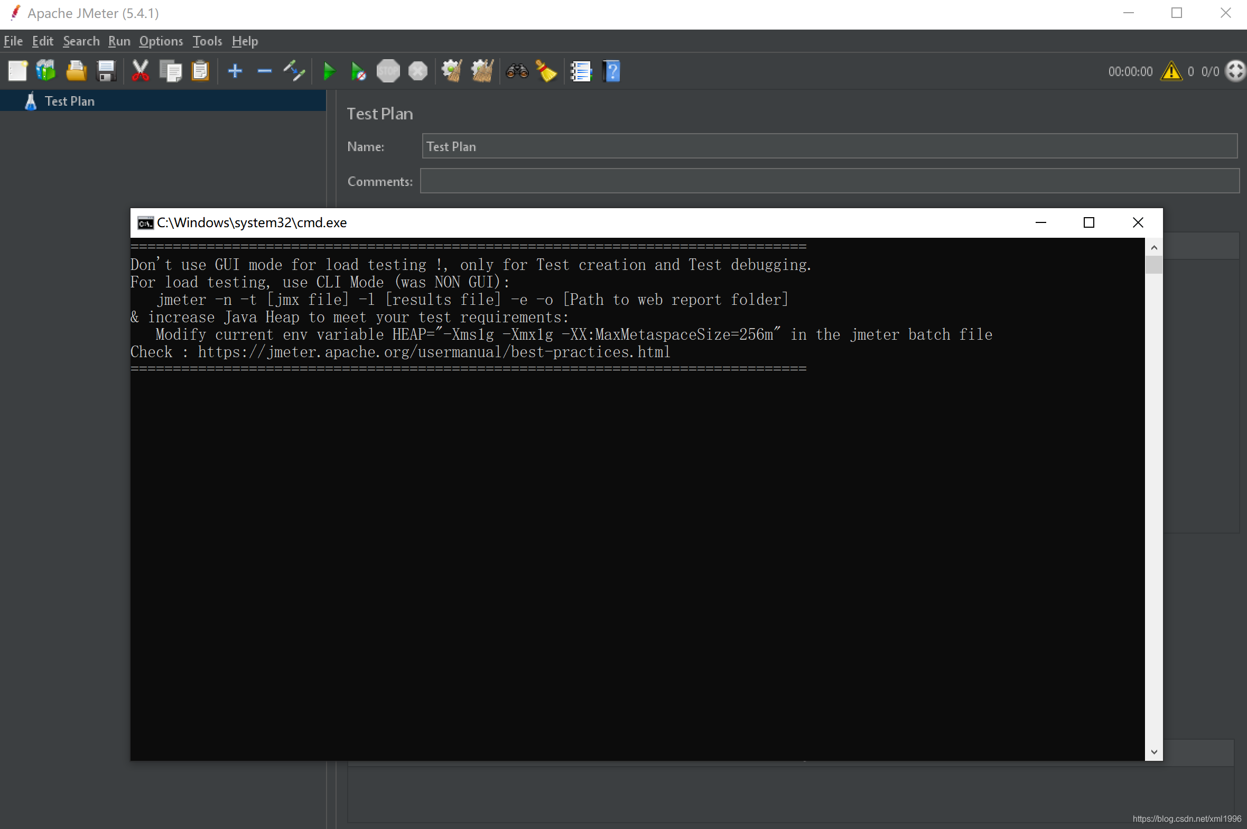The width and height of the screenshot is (1247, 829).
Task: Click Start no pauses icon
Action: 358,71
